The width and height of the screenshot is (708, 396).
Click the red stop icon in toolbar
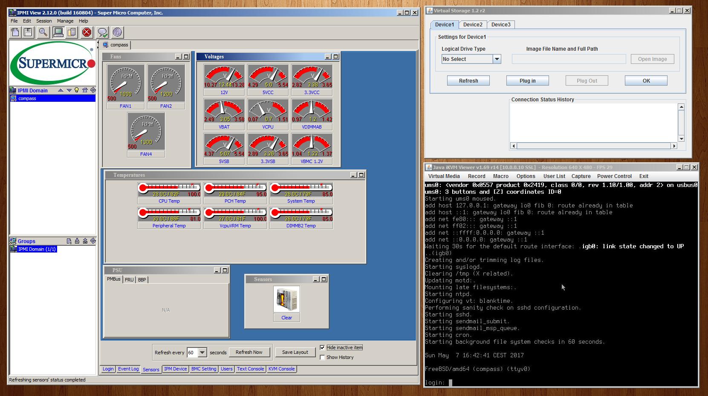(87, 32)
